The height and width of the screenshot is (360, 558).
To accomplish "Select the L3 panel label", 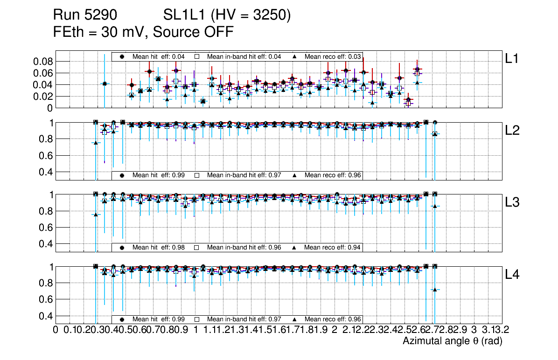I will 512,203.
